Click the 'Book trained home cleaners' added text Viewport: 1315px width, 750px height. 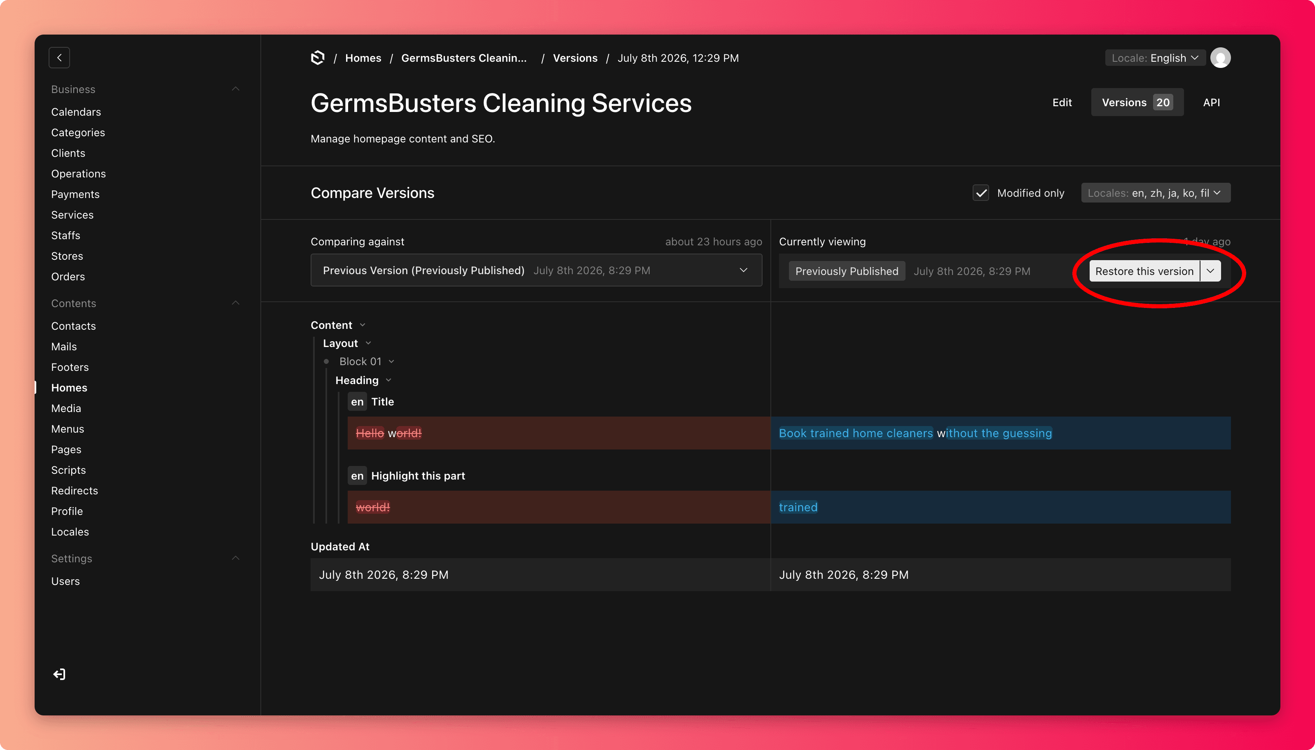point(856,433)
